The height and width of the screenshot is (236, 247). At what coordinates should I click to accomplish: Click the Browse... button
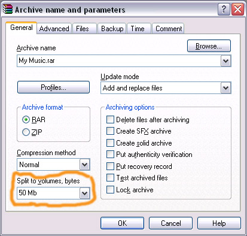pyautogui.click(x=209, y=46)
